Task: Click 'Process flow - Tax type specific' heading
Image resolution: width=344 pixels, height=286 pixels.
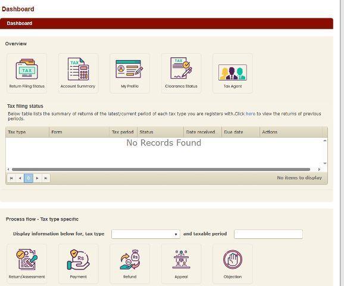Action: (42, 219)
